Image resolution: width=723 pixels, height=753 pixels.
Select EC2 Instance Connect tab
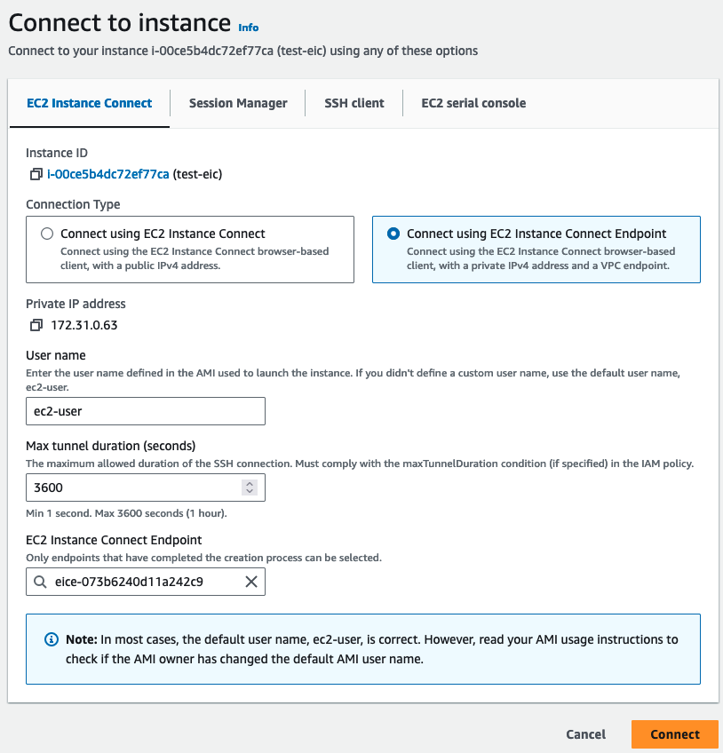point(90,103)
